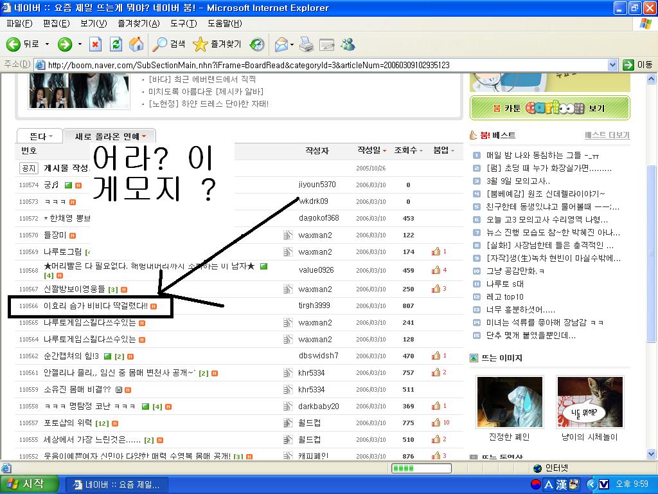Click the tray expand arrow icon
The height and width of the screenshot is (494, 658).
pyautogui.click(x=591, y=484)
